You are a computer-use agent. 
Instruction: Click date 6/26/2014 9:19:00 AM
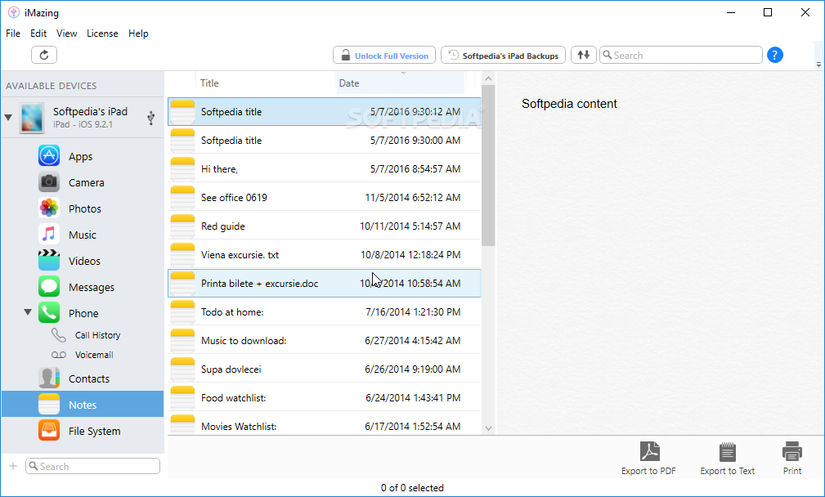tap(412, 369)
